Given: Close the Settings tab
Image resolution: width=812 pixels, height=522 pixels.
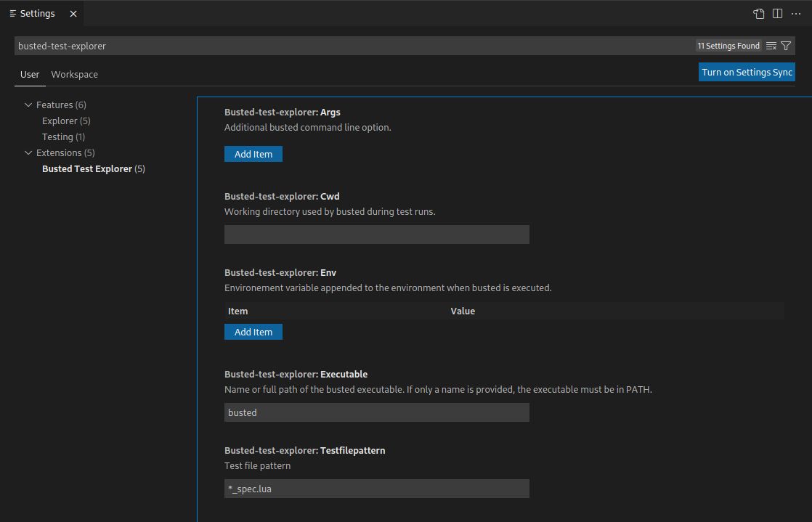Looking at the screenshot, I should coord(73,14).
